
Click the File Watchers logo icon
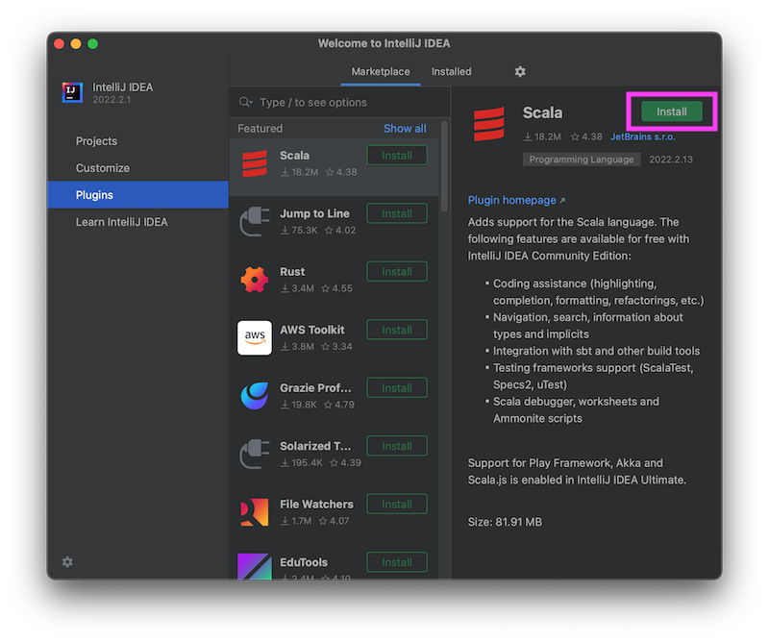pyautogui.click(x=255, y=512)
